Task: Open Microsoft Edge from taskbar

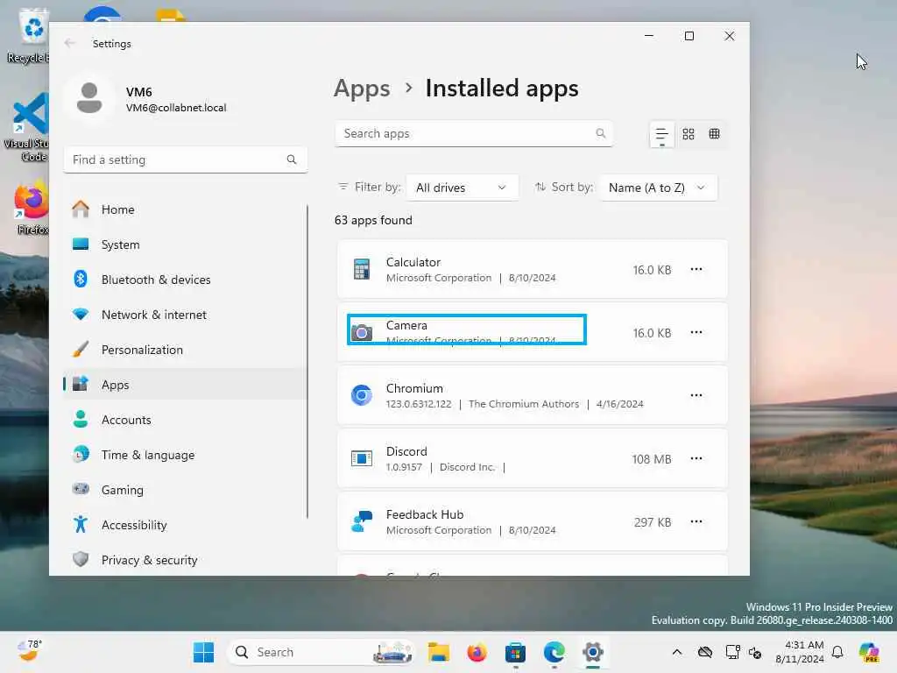Action: point(554,652)
